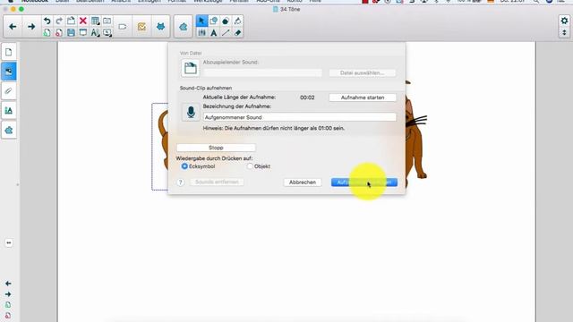Click the Datei auswählen button
The width and height of the screenshot is (573, 322).
(362, 72)
